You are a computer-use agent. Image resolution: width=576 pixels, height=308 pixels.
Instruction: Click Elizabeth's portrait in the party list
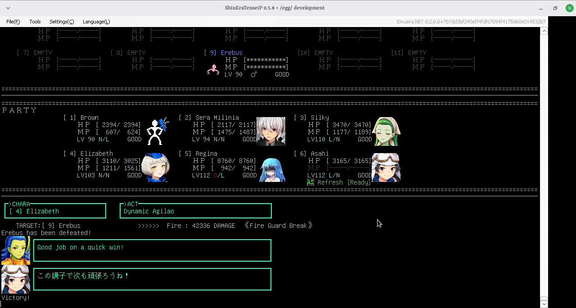(x=156, y=168)
